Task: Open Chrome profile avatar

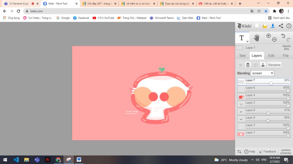Action: 281,11
